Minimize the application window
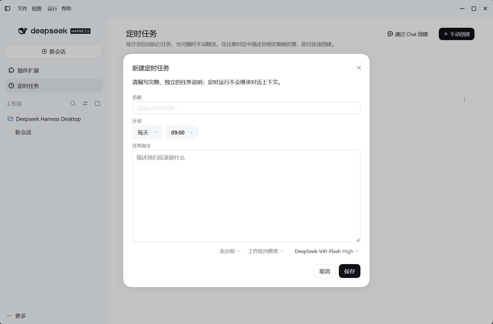The width and height of the screenshot is (493, 324). click(x=462, y=8)
